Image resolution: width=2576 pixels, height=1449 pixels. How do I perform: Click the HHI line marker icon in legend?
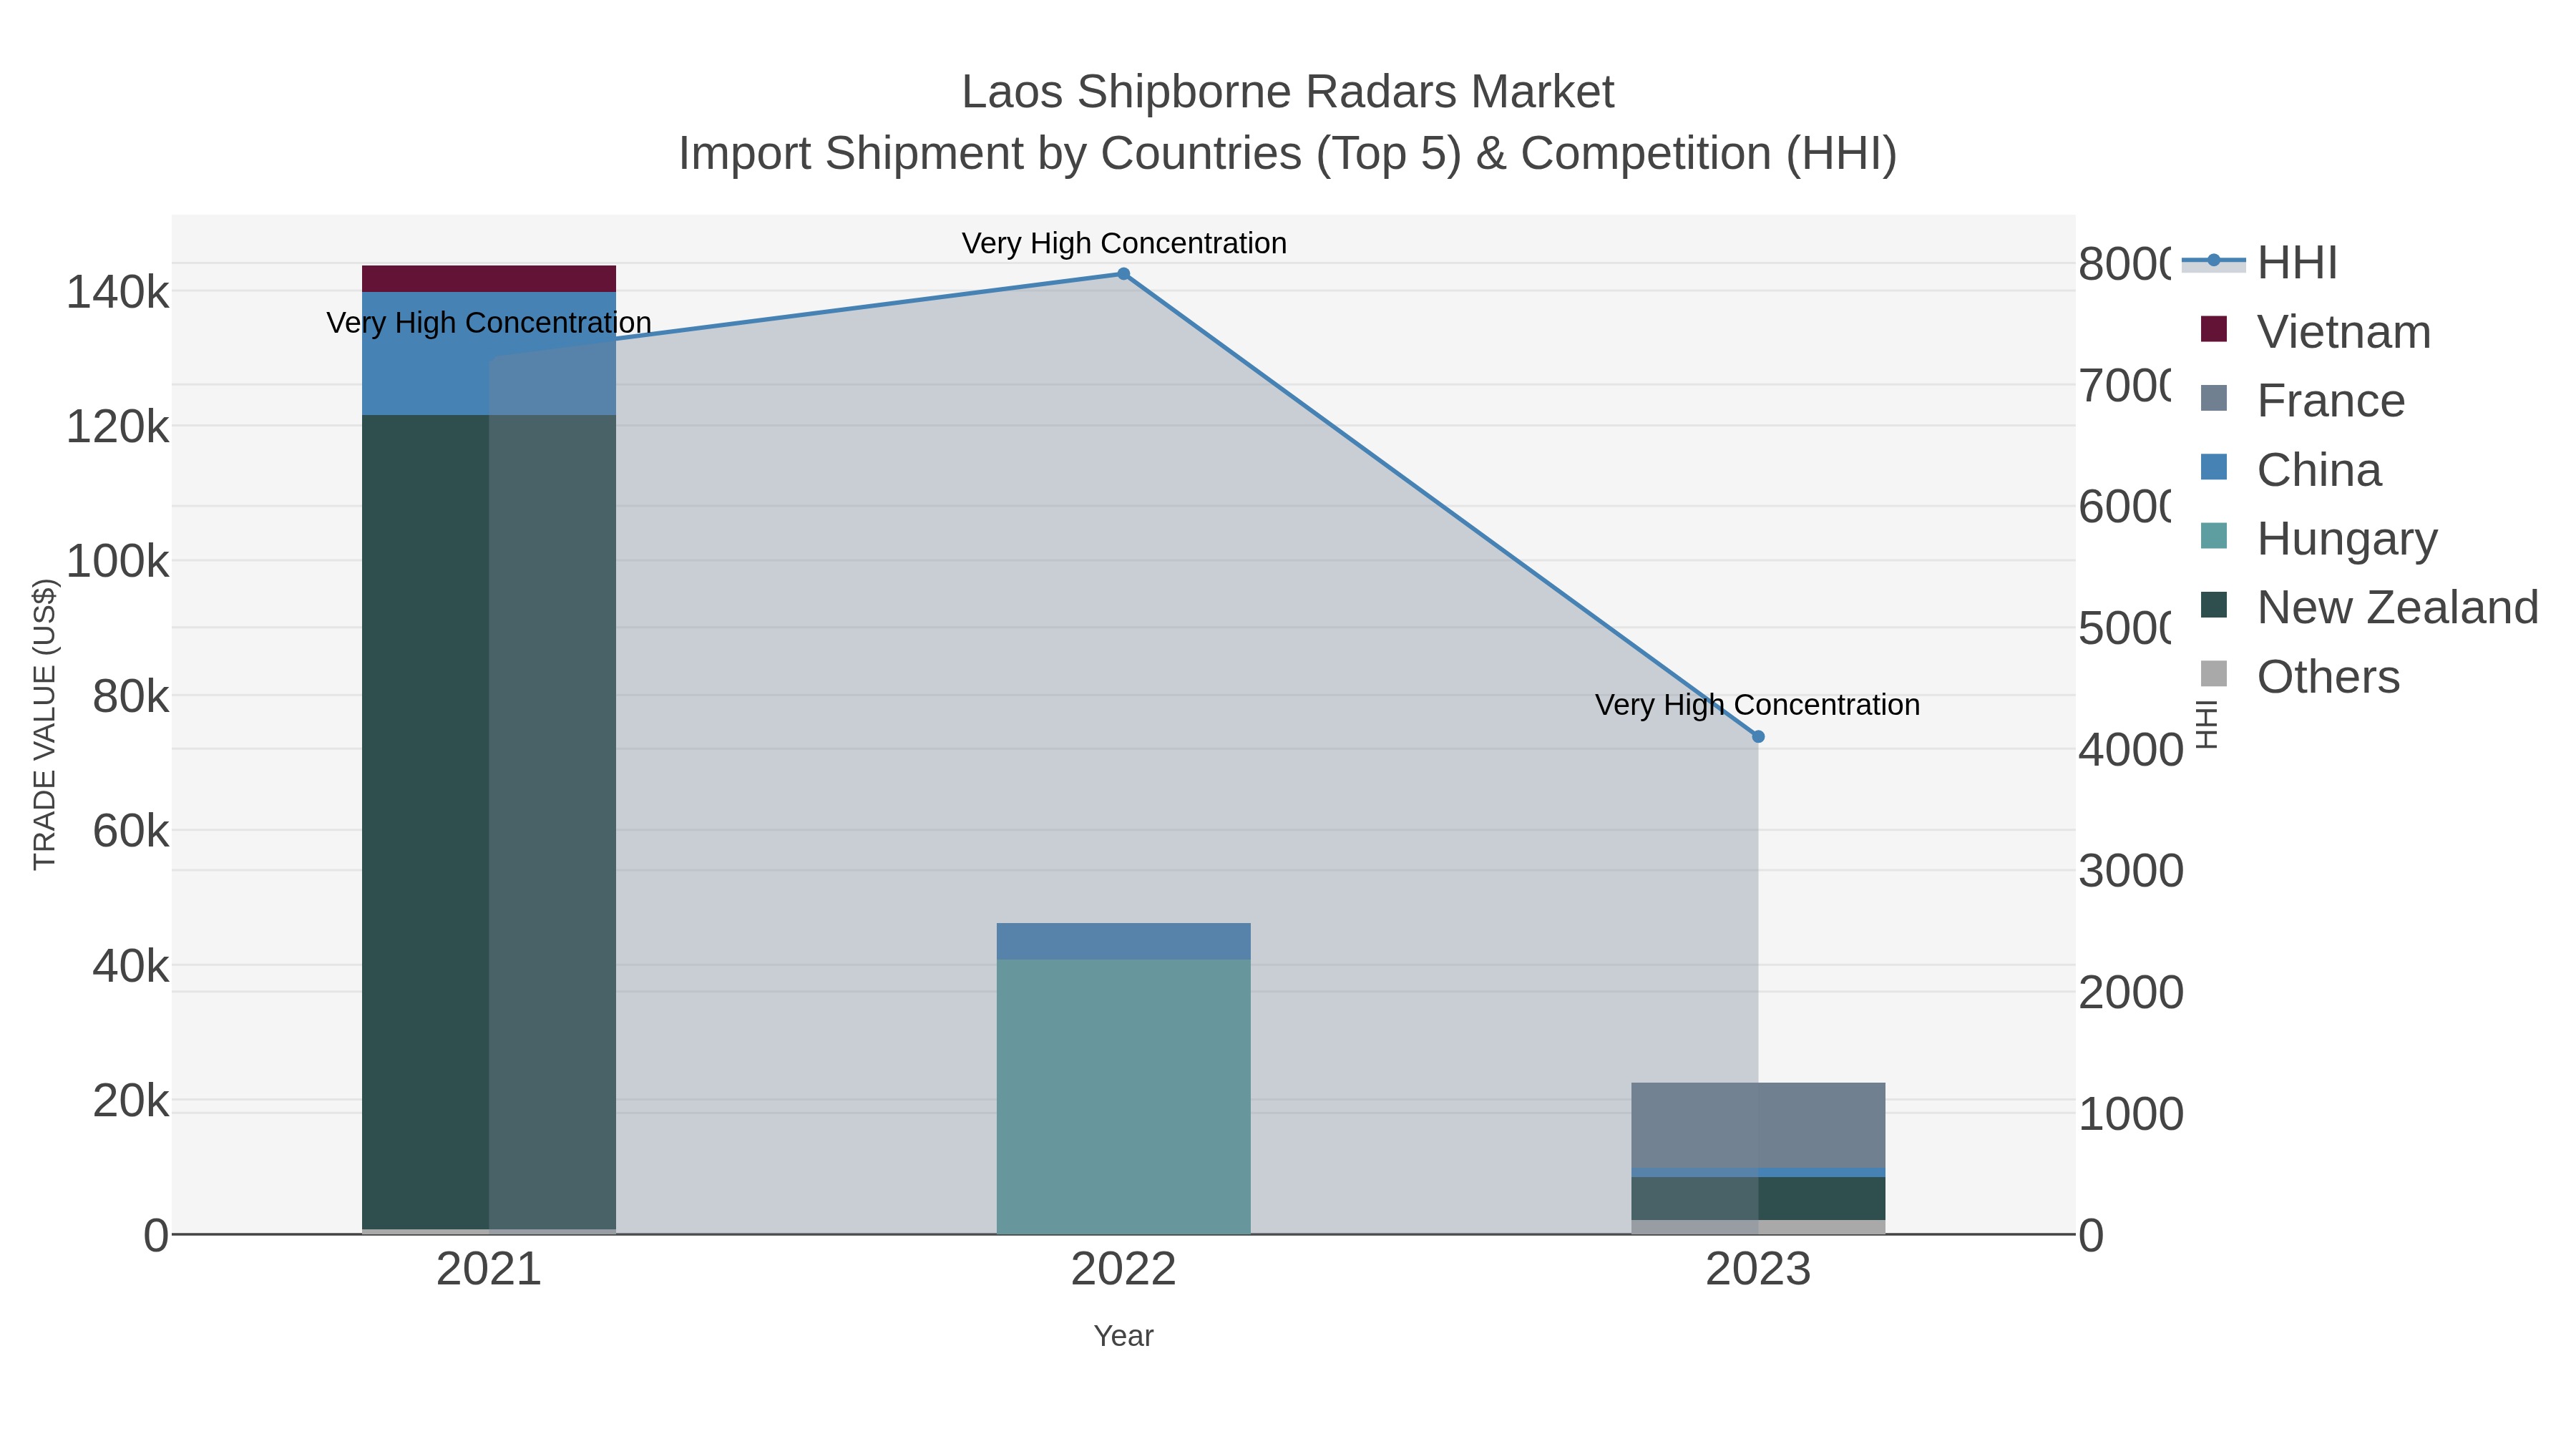[2214, 261]
